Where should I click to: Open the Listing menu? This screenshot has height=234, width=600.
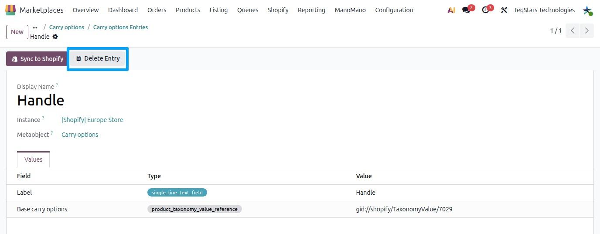pyautogui.click(x=218, y=10)
